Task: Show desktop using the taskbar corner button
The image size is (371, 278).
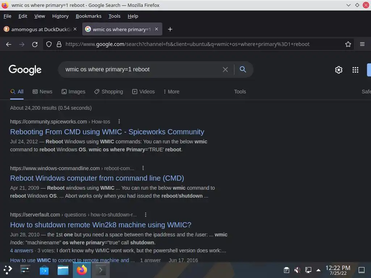Action: point(362,270)
